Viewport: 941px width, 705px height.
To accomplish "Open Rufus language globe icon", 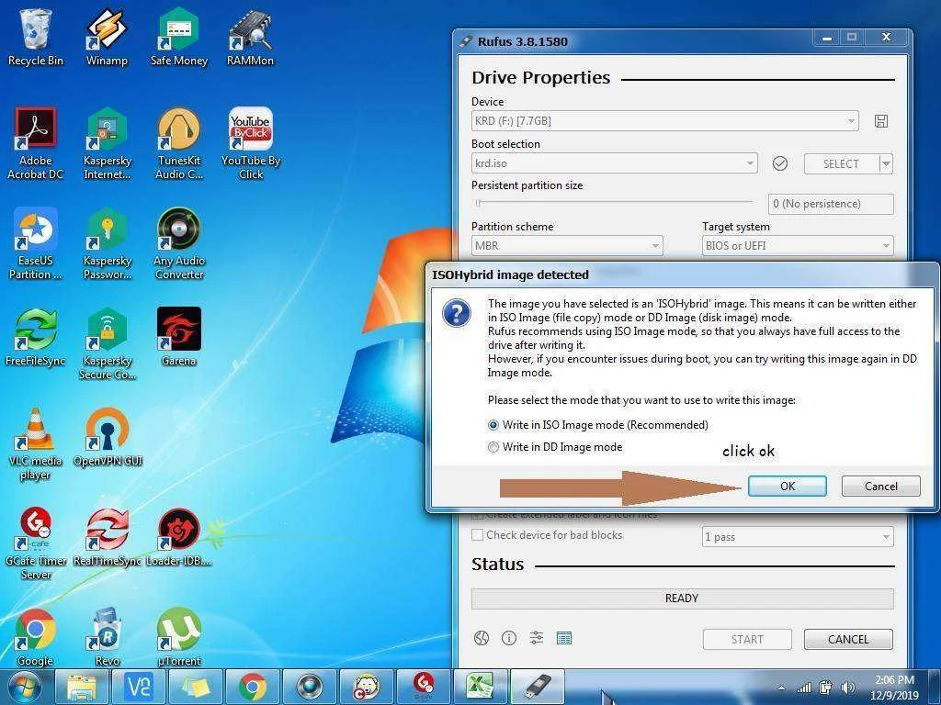I will [x=482, y=638].
